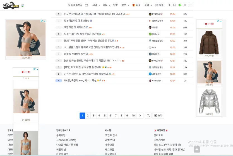Screen dimensions: 233x156
Task: Click author name bsls
Action: pos(154,47)
